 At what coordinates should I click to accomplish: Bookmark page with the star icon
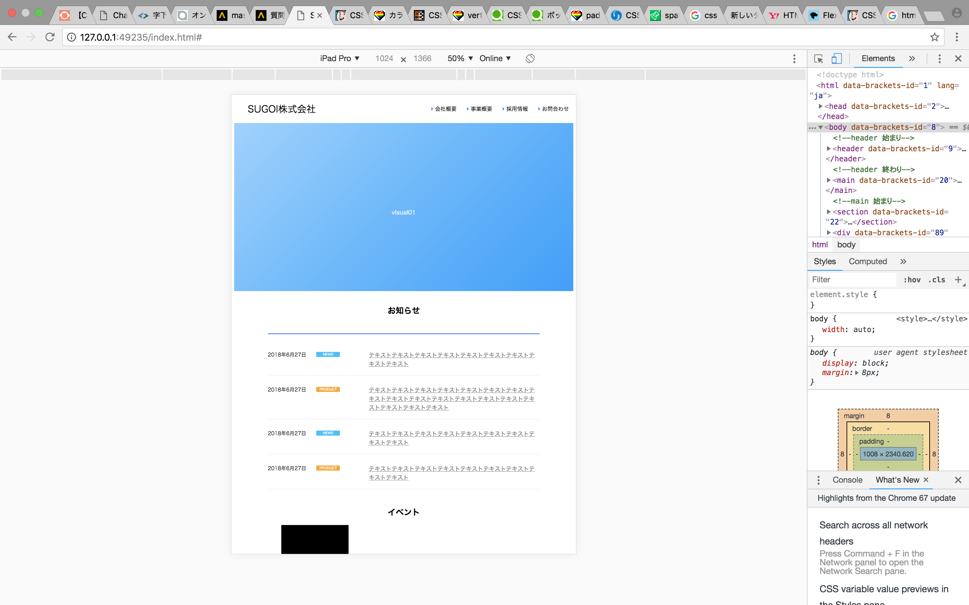tap(934, 37)
